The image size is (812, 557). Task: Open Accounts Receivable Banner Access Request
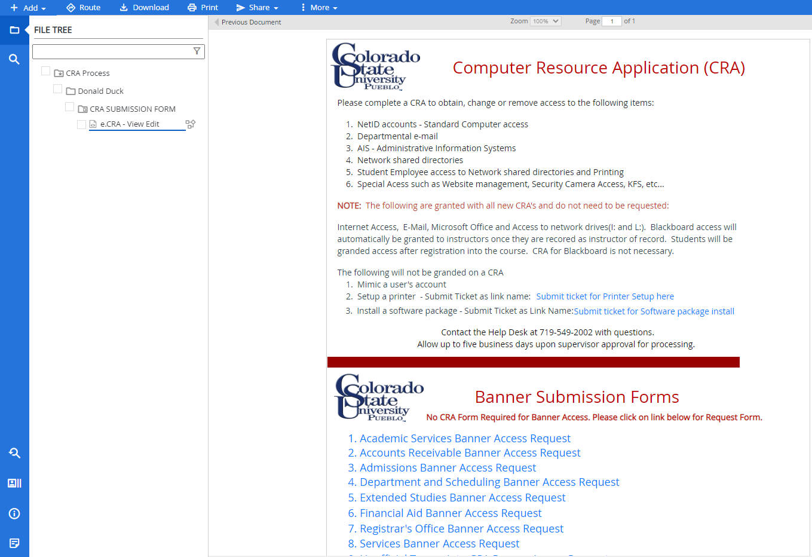pyautogui.click(x=470, y=453)
